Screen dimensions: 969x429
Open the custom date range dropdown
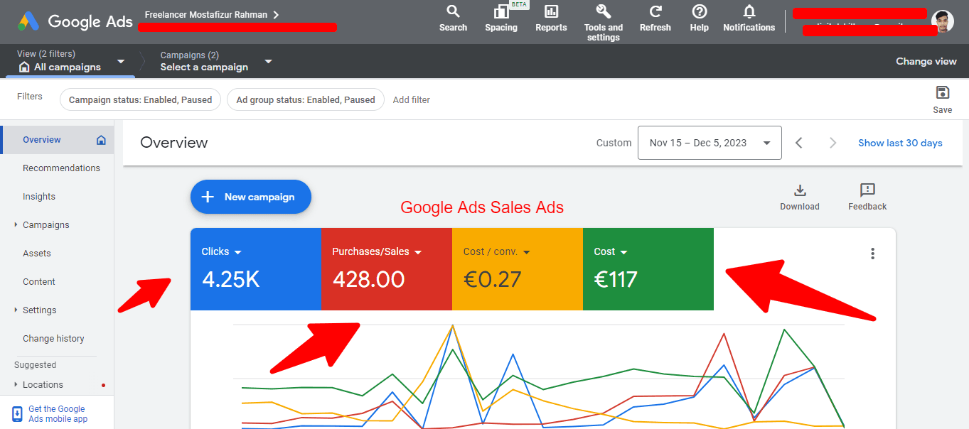(x=710, y=143)
